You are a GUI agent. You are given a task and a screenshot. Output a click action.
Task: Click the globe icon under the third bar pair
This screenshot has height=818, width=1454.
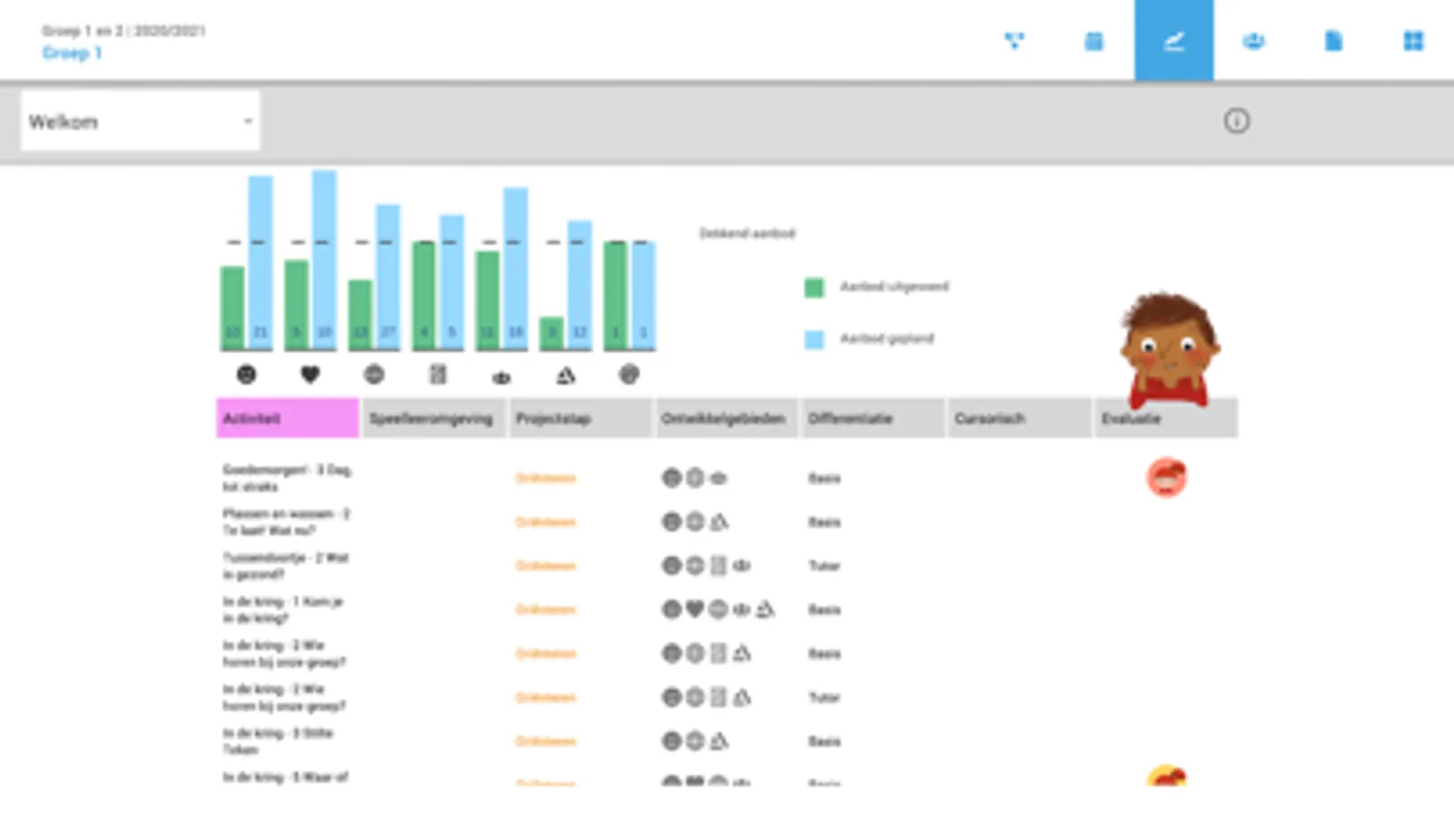click(374, 374)
